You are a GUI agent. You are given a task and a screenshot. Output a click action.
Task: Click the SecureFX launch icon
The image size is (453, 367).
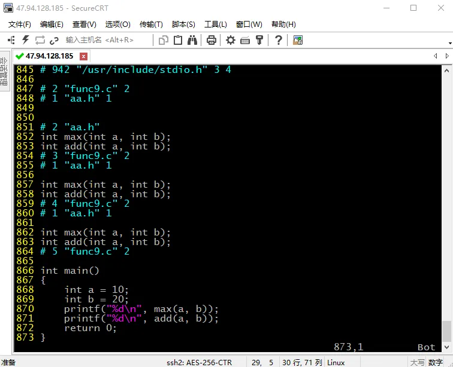pyautogui.click(x=298, y=40)
